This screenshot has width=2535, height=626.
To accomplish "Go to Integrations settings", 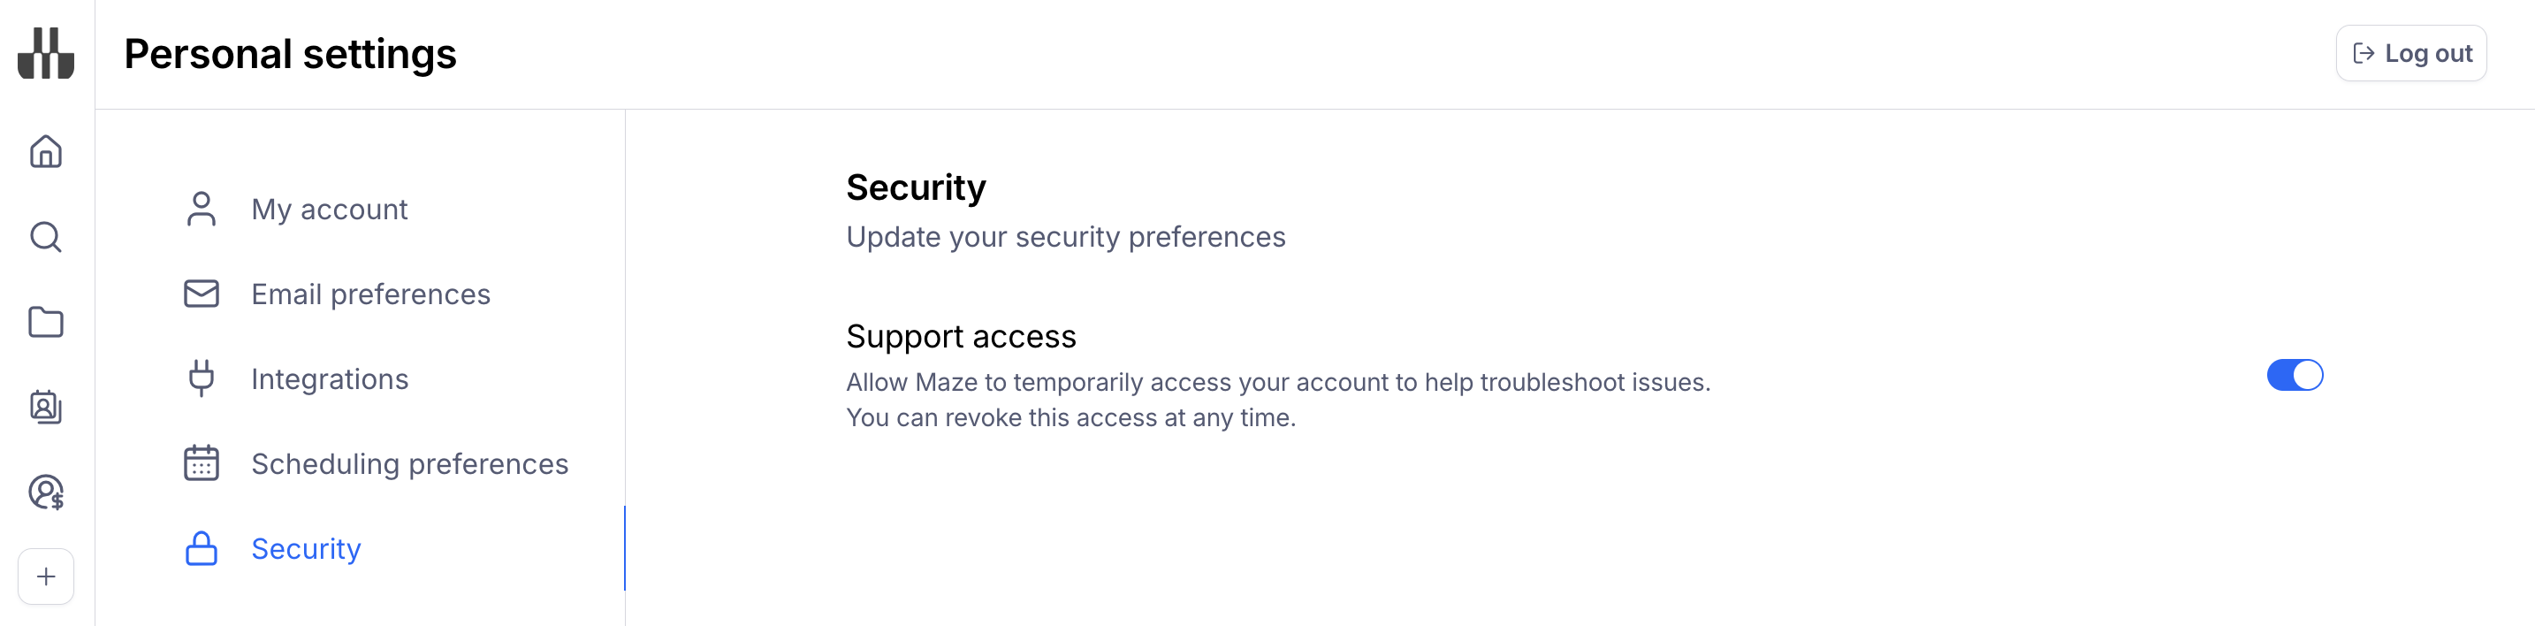I will (330, 379).
